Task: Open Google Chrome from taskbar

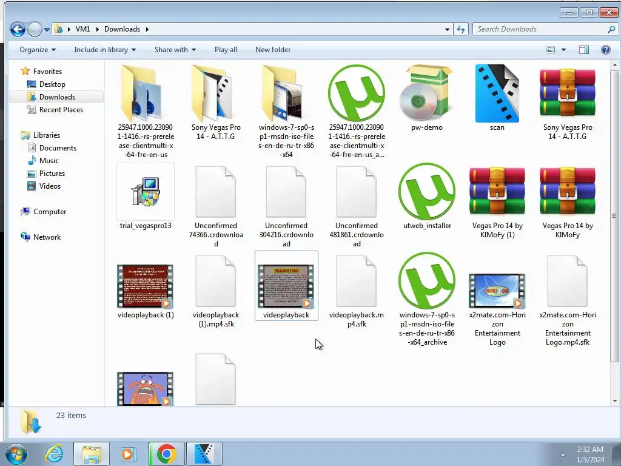Action: pos(166,454)
